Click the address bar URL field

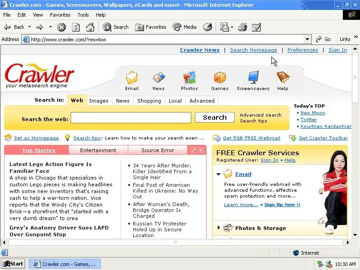point(166,40)
